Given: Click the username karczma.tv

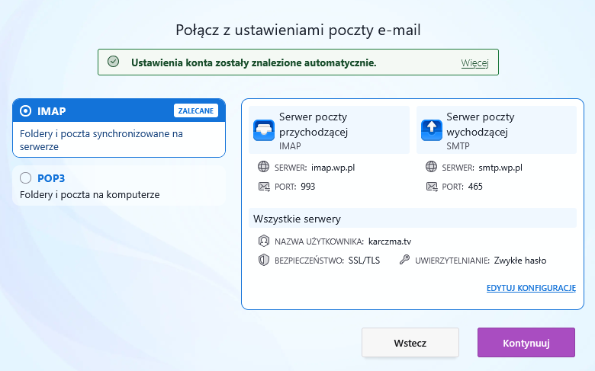Looking at the screenshot, I should pos(390,241).
